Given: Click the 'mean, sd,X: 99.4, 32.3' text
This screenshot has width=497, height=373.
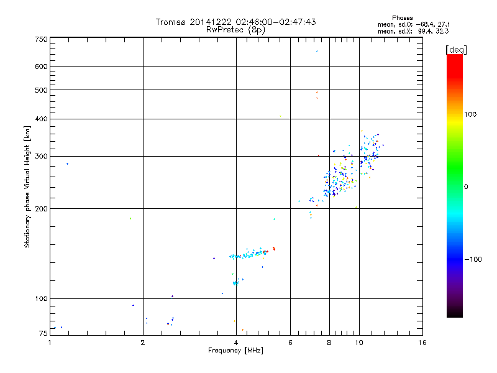Looking at the screenshot, I should [x=413, y=31].
